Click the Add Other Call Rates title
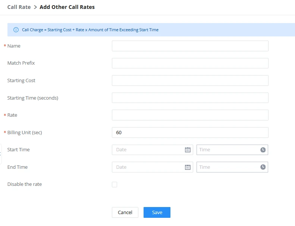Viewport: 295px width, 226px height. [67, 7]
